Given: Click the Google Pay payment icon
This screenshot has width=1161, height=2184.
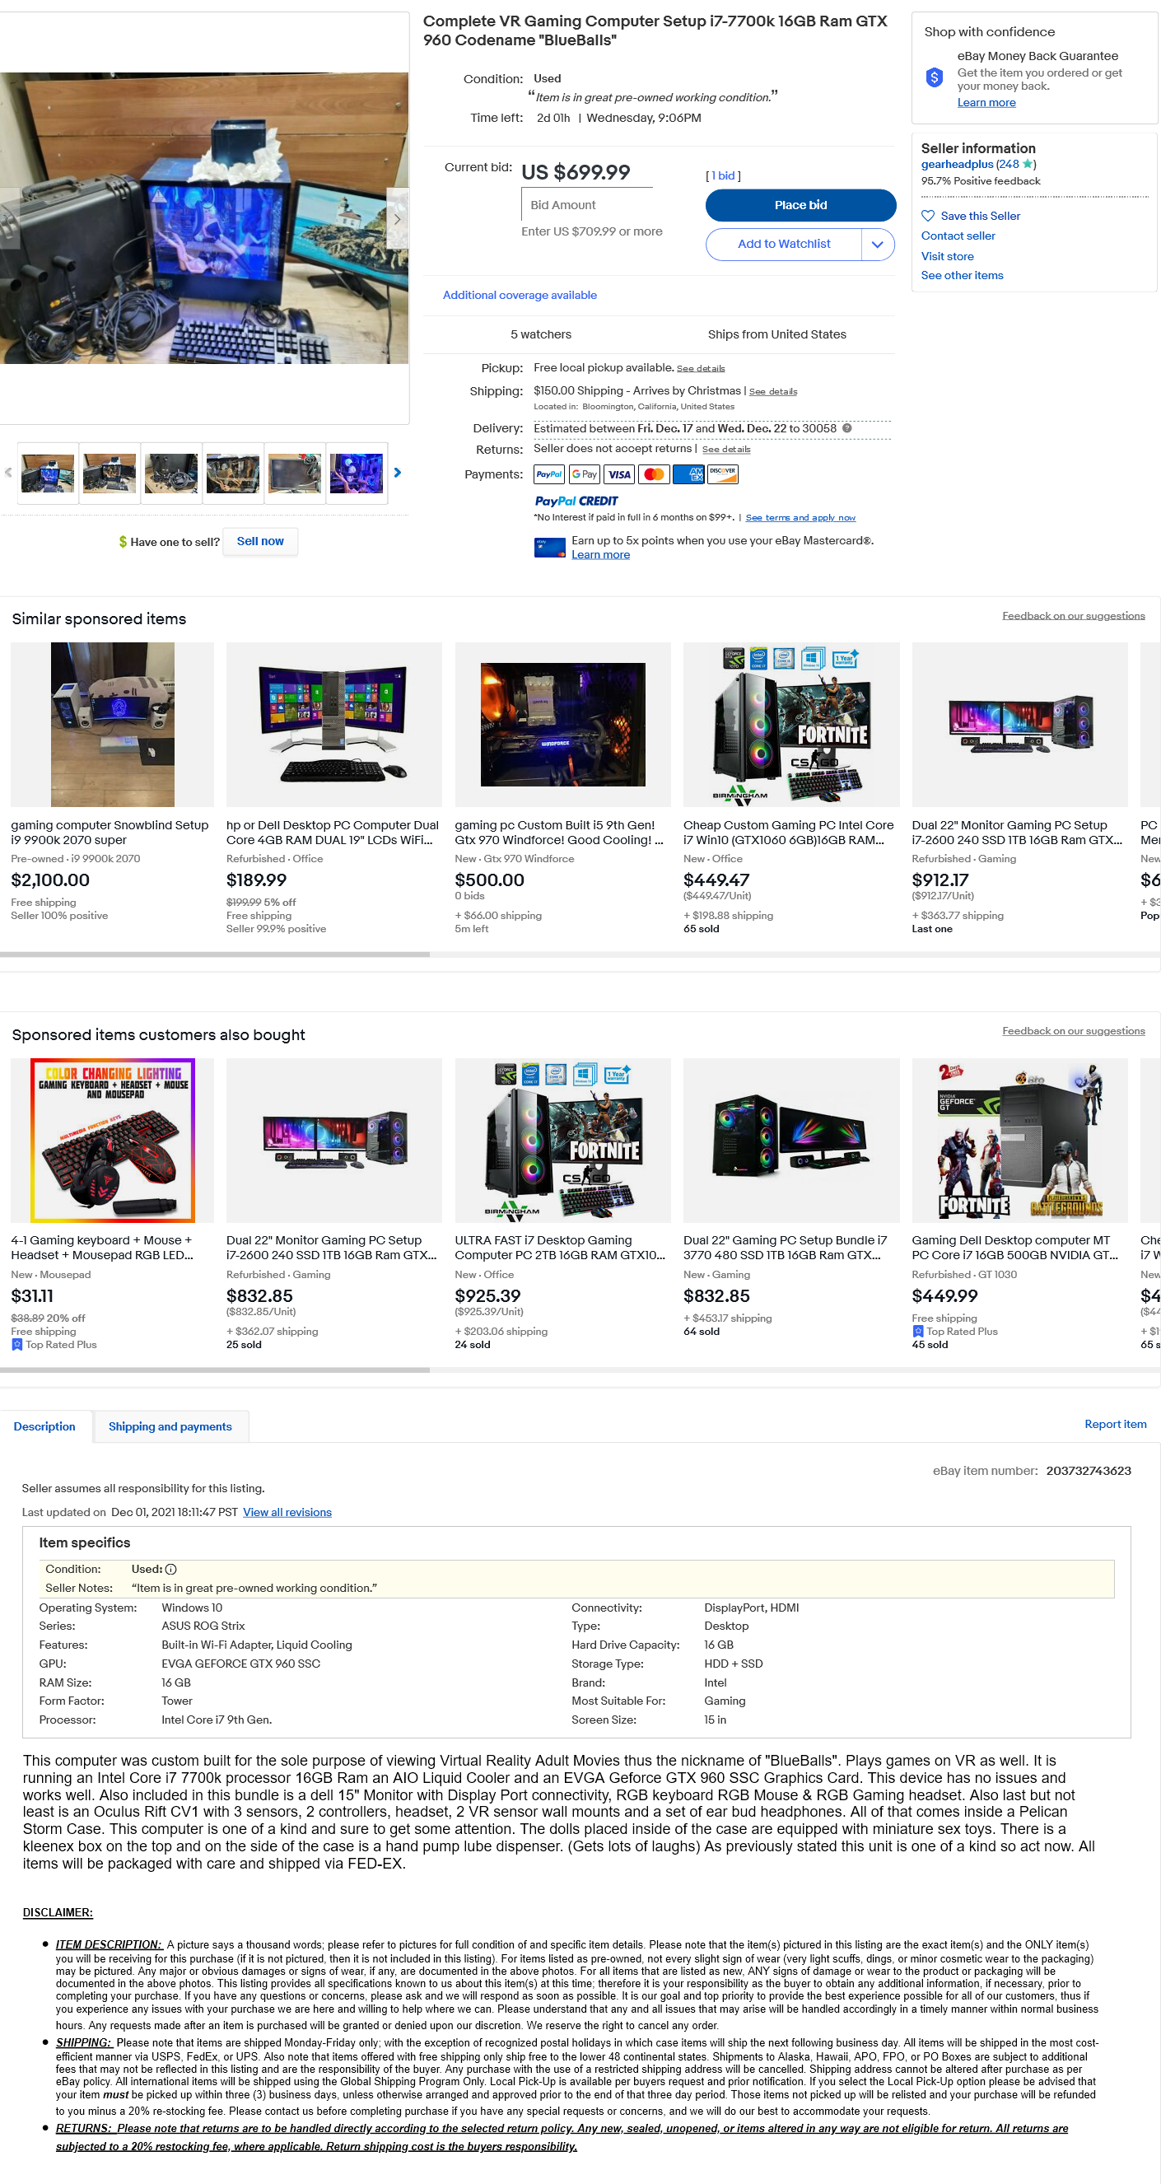Looking at the screenshot, I should [x=584, y=475].
